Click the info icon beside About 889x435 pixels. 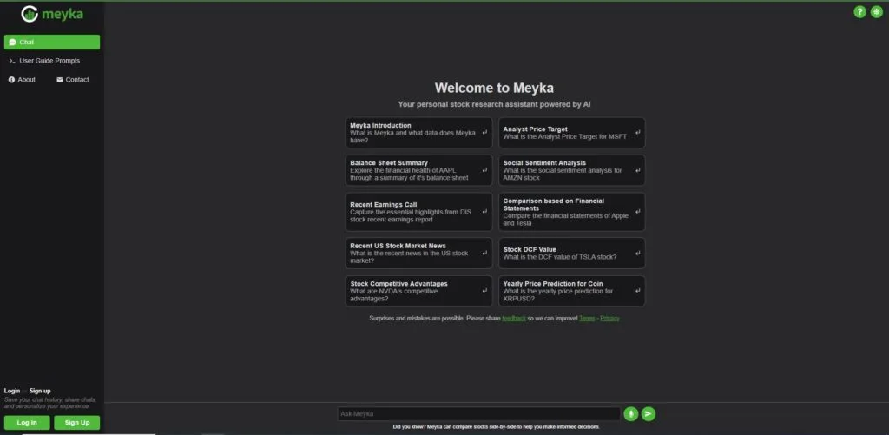coord(11,80)
